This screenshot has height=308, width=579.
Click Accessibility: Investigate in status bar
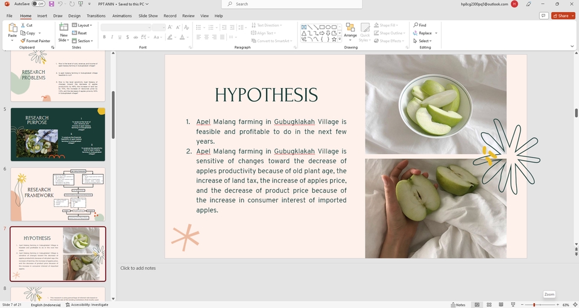pos(87,304)
